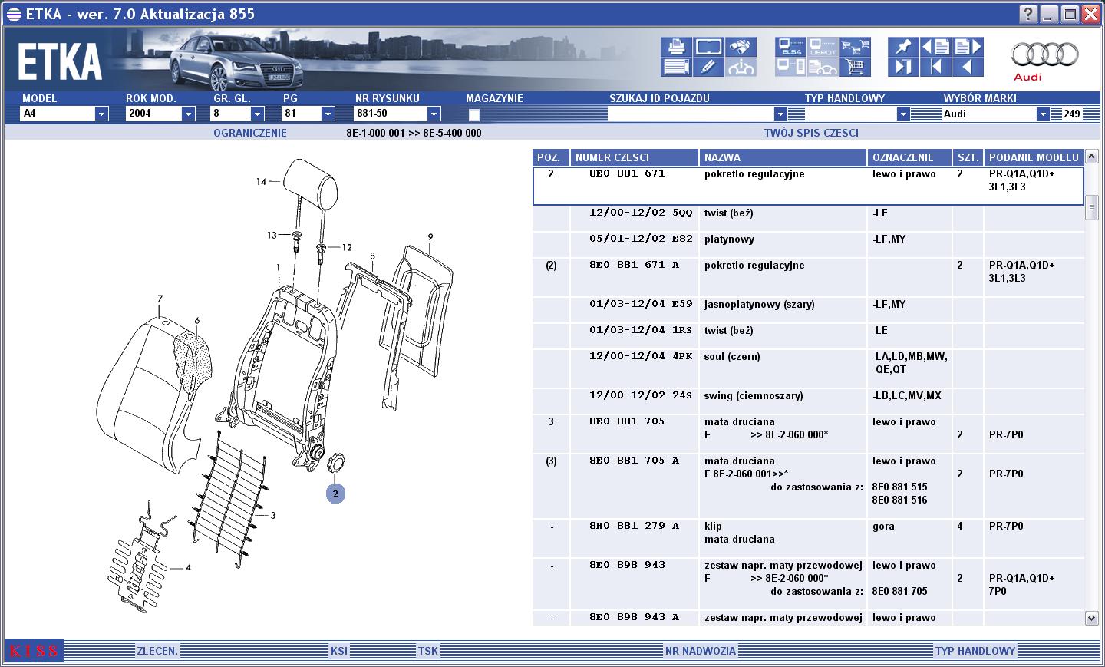Click callout number 4 in the diagram
The width and height of the screenshot is (1105, 667).
point(188,568)
